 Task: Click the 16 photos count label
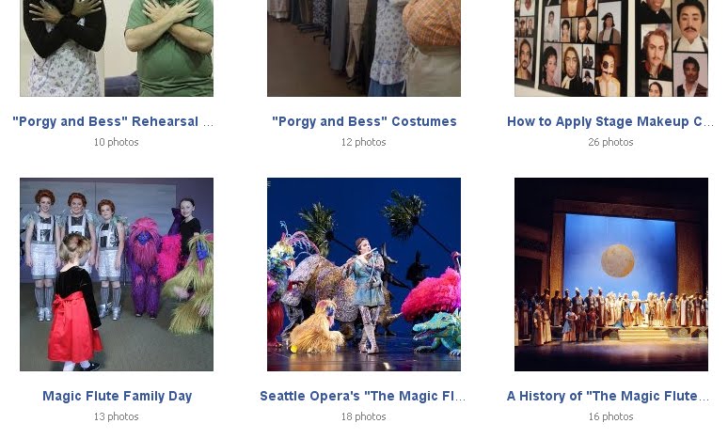(610, 416)
